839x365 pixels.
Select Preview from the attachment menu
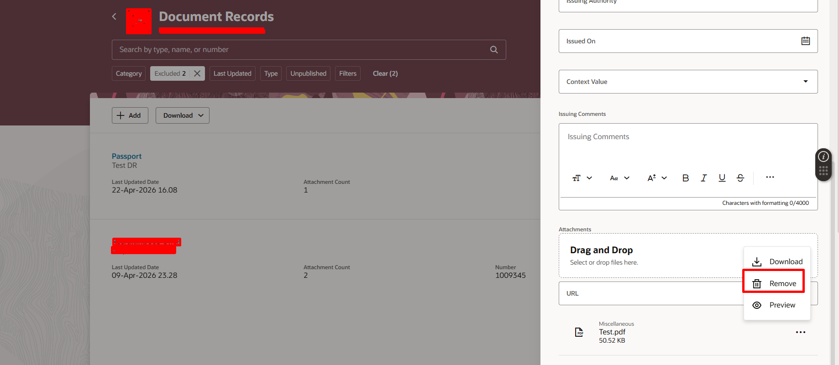(x=777, y=305)
